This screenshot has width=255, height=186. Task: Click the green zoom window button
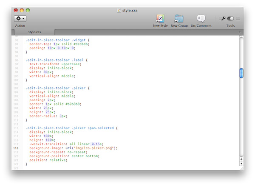tap(28, 10)
